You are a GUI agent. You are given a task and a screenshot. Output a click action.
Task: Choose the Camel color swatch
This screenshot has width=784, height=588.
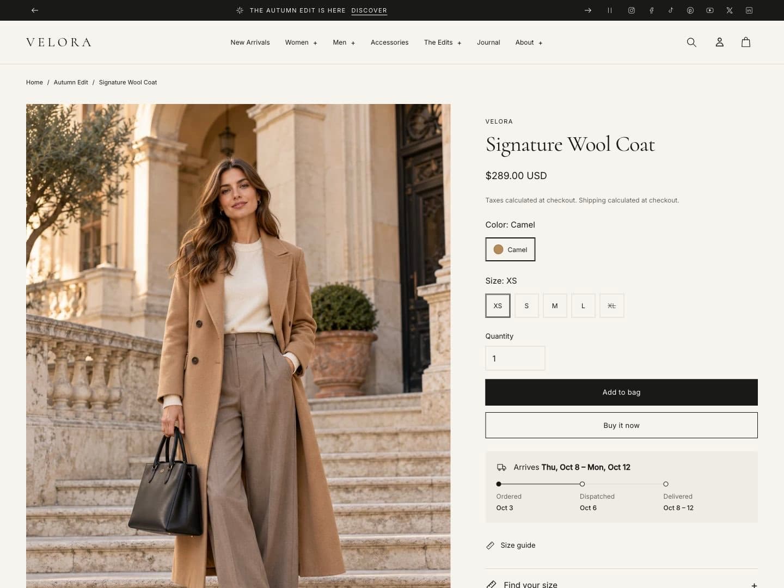(x=510, y=249)
